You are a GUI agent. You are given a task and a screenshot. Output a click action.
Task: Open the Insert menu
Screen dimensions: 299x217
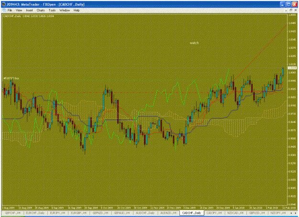pyautogui.click(x=29, y=11)
